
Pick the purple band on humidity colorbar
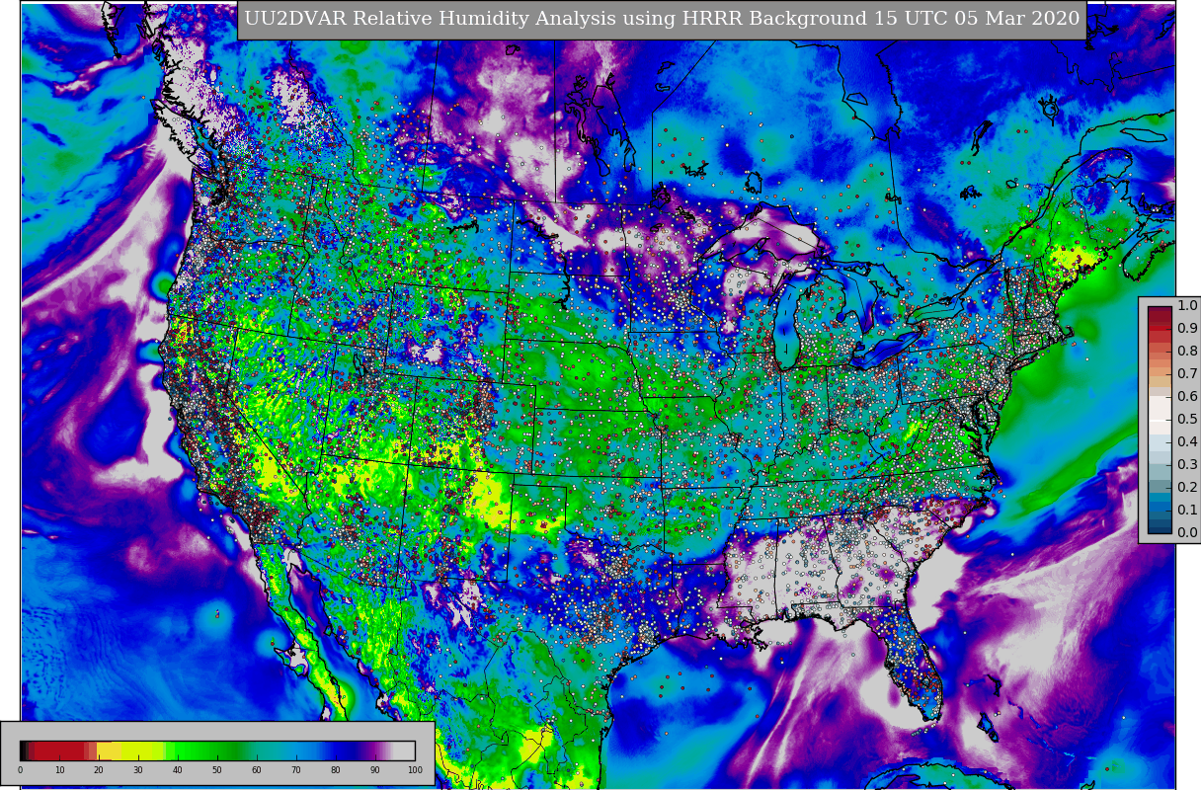[373, 750]
